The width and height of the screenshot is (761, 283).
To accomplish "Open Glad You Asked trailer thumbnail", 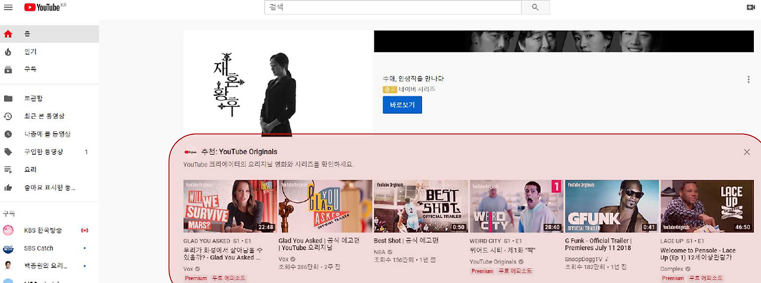I will 326,206.
